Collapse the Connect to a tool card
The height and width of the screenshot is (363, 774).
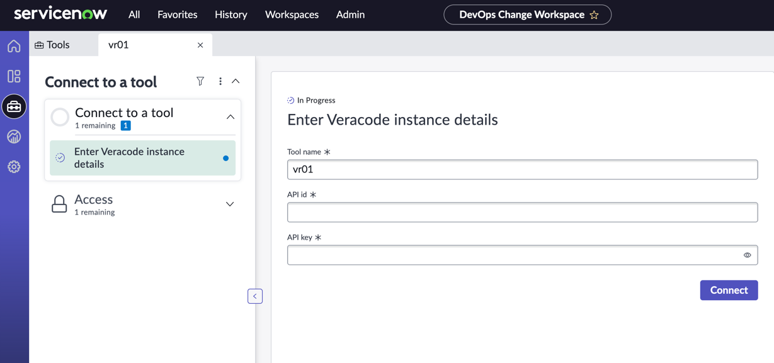(230, 117)
